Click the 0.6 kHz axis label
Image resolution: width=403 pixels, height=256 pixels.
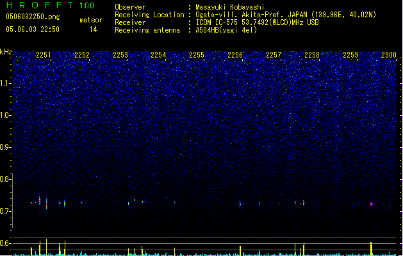6,243
